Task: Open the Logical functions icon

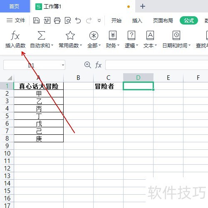Action: tap(131, 35)
